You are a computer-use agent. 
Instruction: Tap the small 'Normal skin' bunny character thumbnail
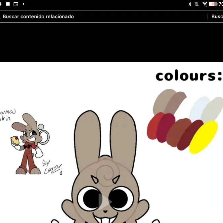point(30,144)
